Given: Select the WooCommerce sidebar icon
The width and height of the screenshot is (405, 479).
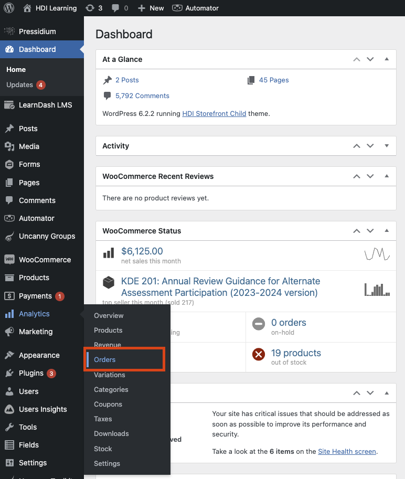Looking at the screenshot, I should tap(9, 260).
